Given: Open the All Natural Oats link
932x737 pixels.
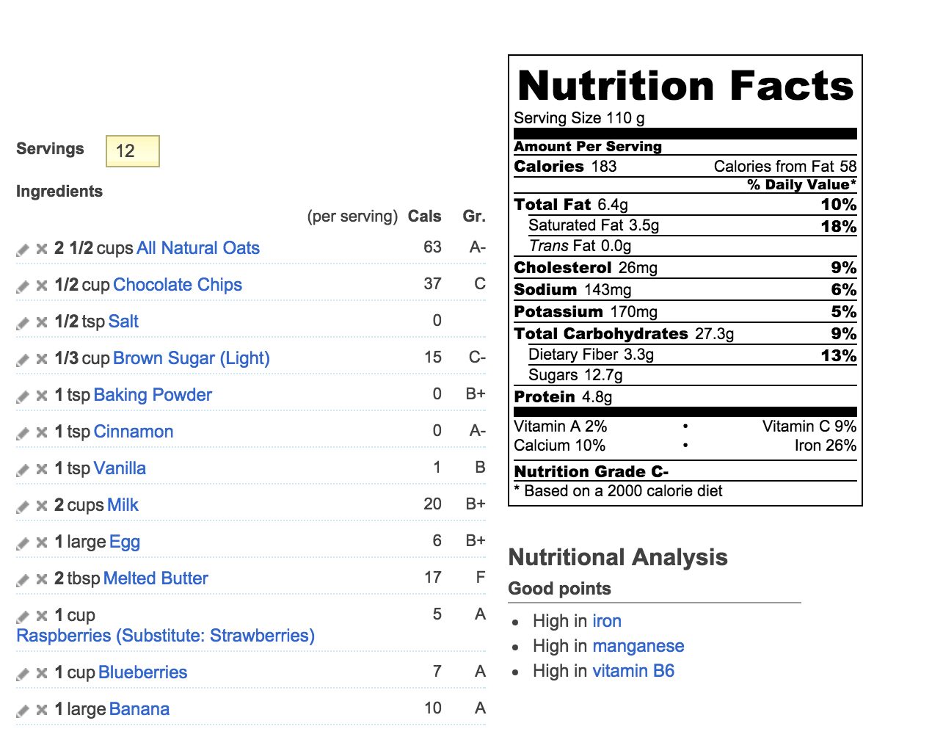Looking at the screenshot, I should pyautogui.click(x=198, y=248).
